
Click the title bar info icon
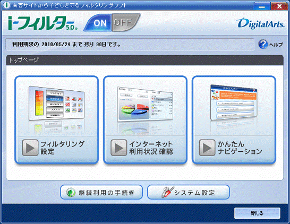[x=6, y=5]
